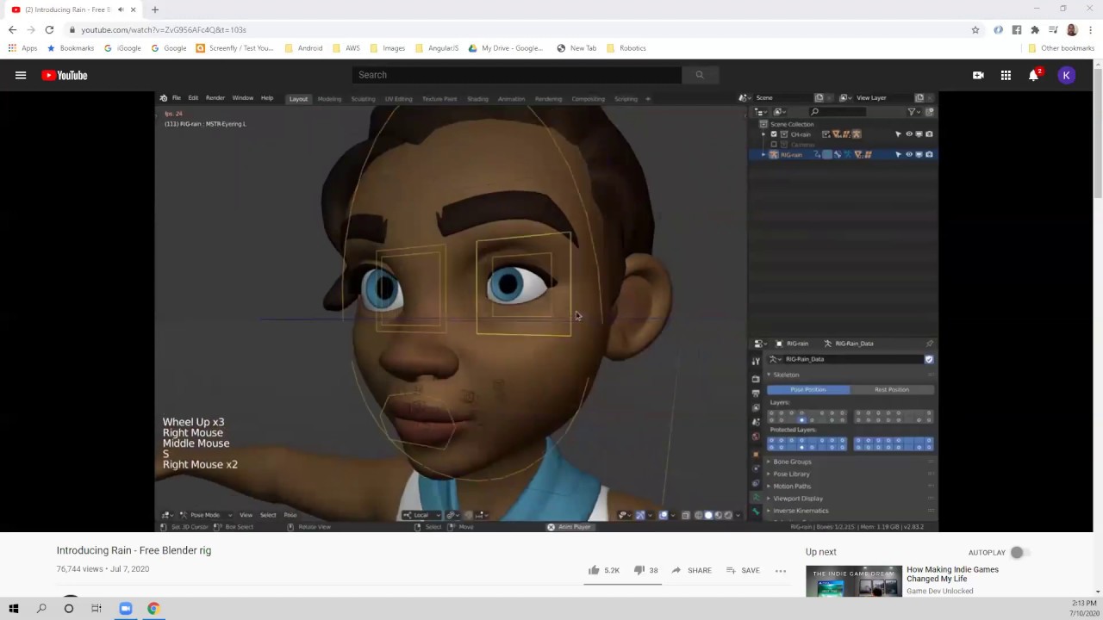Toggle the eye visibility for RIG-rain
This screenshot has height=620, width=1103.
909,155
